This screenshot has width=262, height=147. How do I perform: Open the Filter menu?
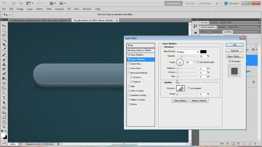[49, 9]
